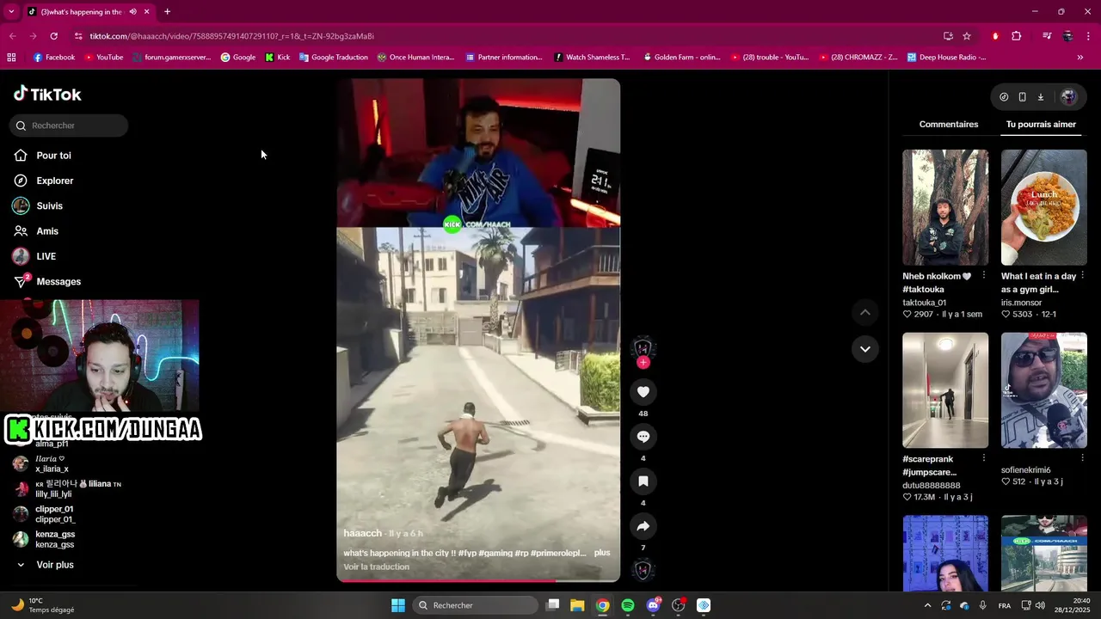1101x619 pixels.
Task: Click Voir la traduction link
Action: click(376, 567)
